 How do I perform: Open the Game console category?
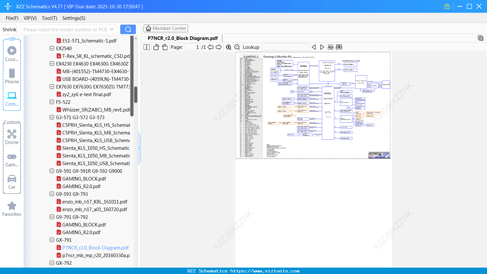[12, 160]
